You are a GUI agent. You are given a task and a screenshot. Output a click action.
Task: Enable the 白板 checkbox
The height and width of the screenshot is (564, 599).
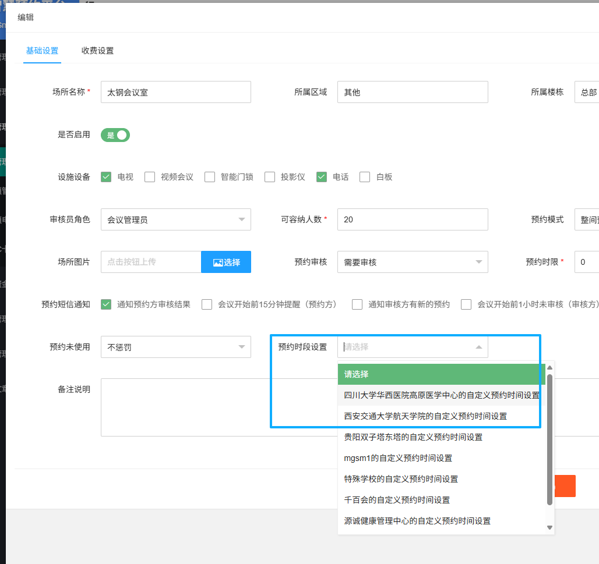(x=365, y=177)
